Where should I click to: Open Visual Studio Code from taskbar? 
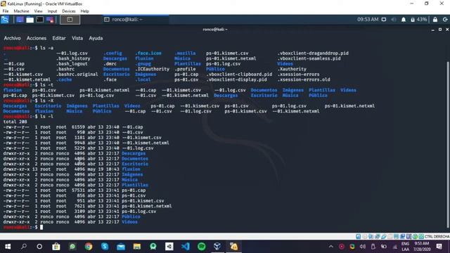[x=186, y=247]
